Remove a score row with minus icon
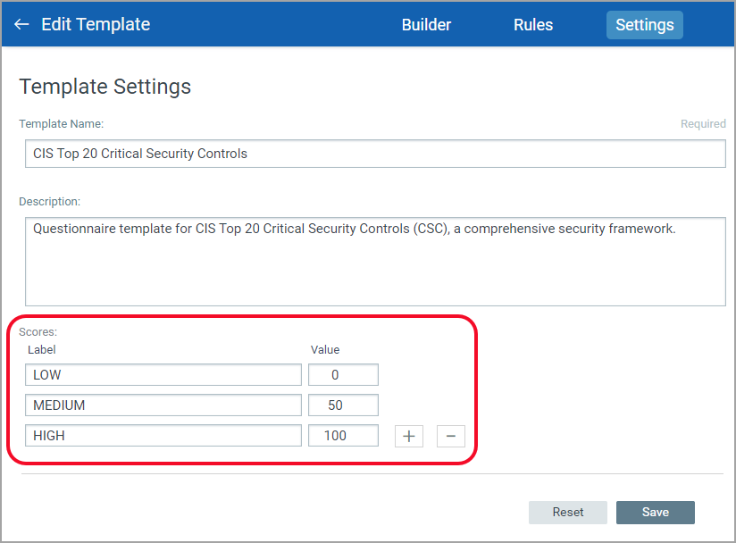 pyautogui.click(x=450, y=436)
